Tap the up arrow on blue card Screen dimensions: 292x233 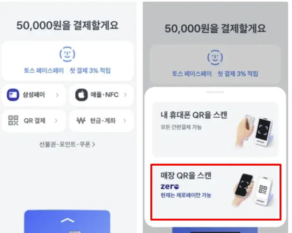pyautogui.click(x=67, y=221)
